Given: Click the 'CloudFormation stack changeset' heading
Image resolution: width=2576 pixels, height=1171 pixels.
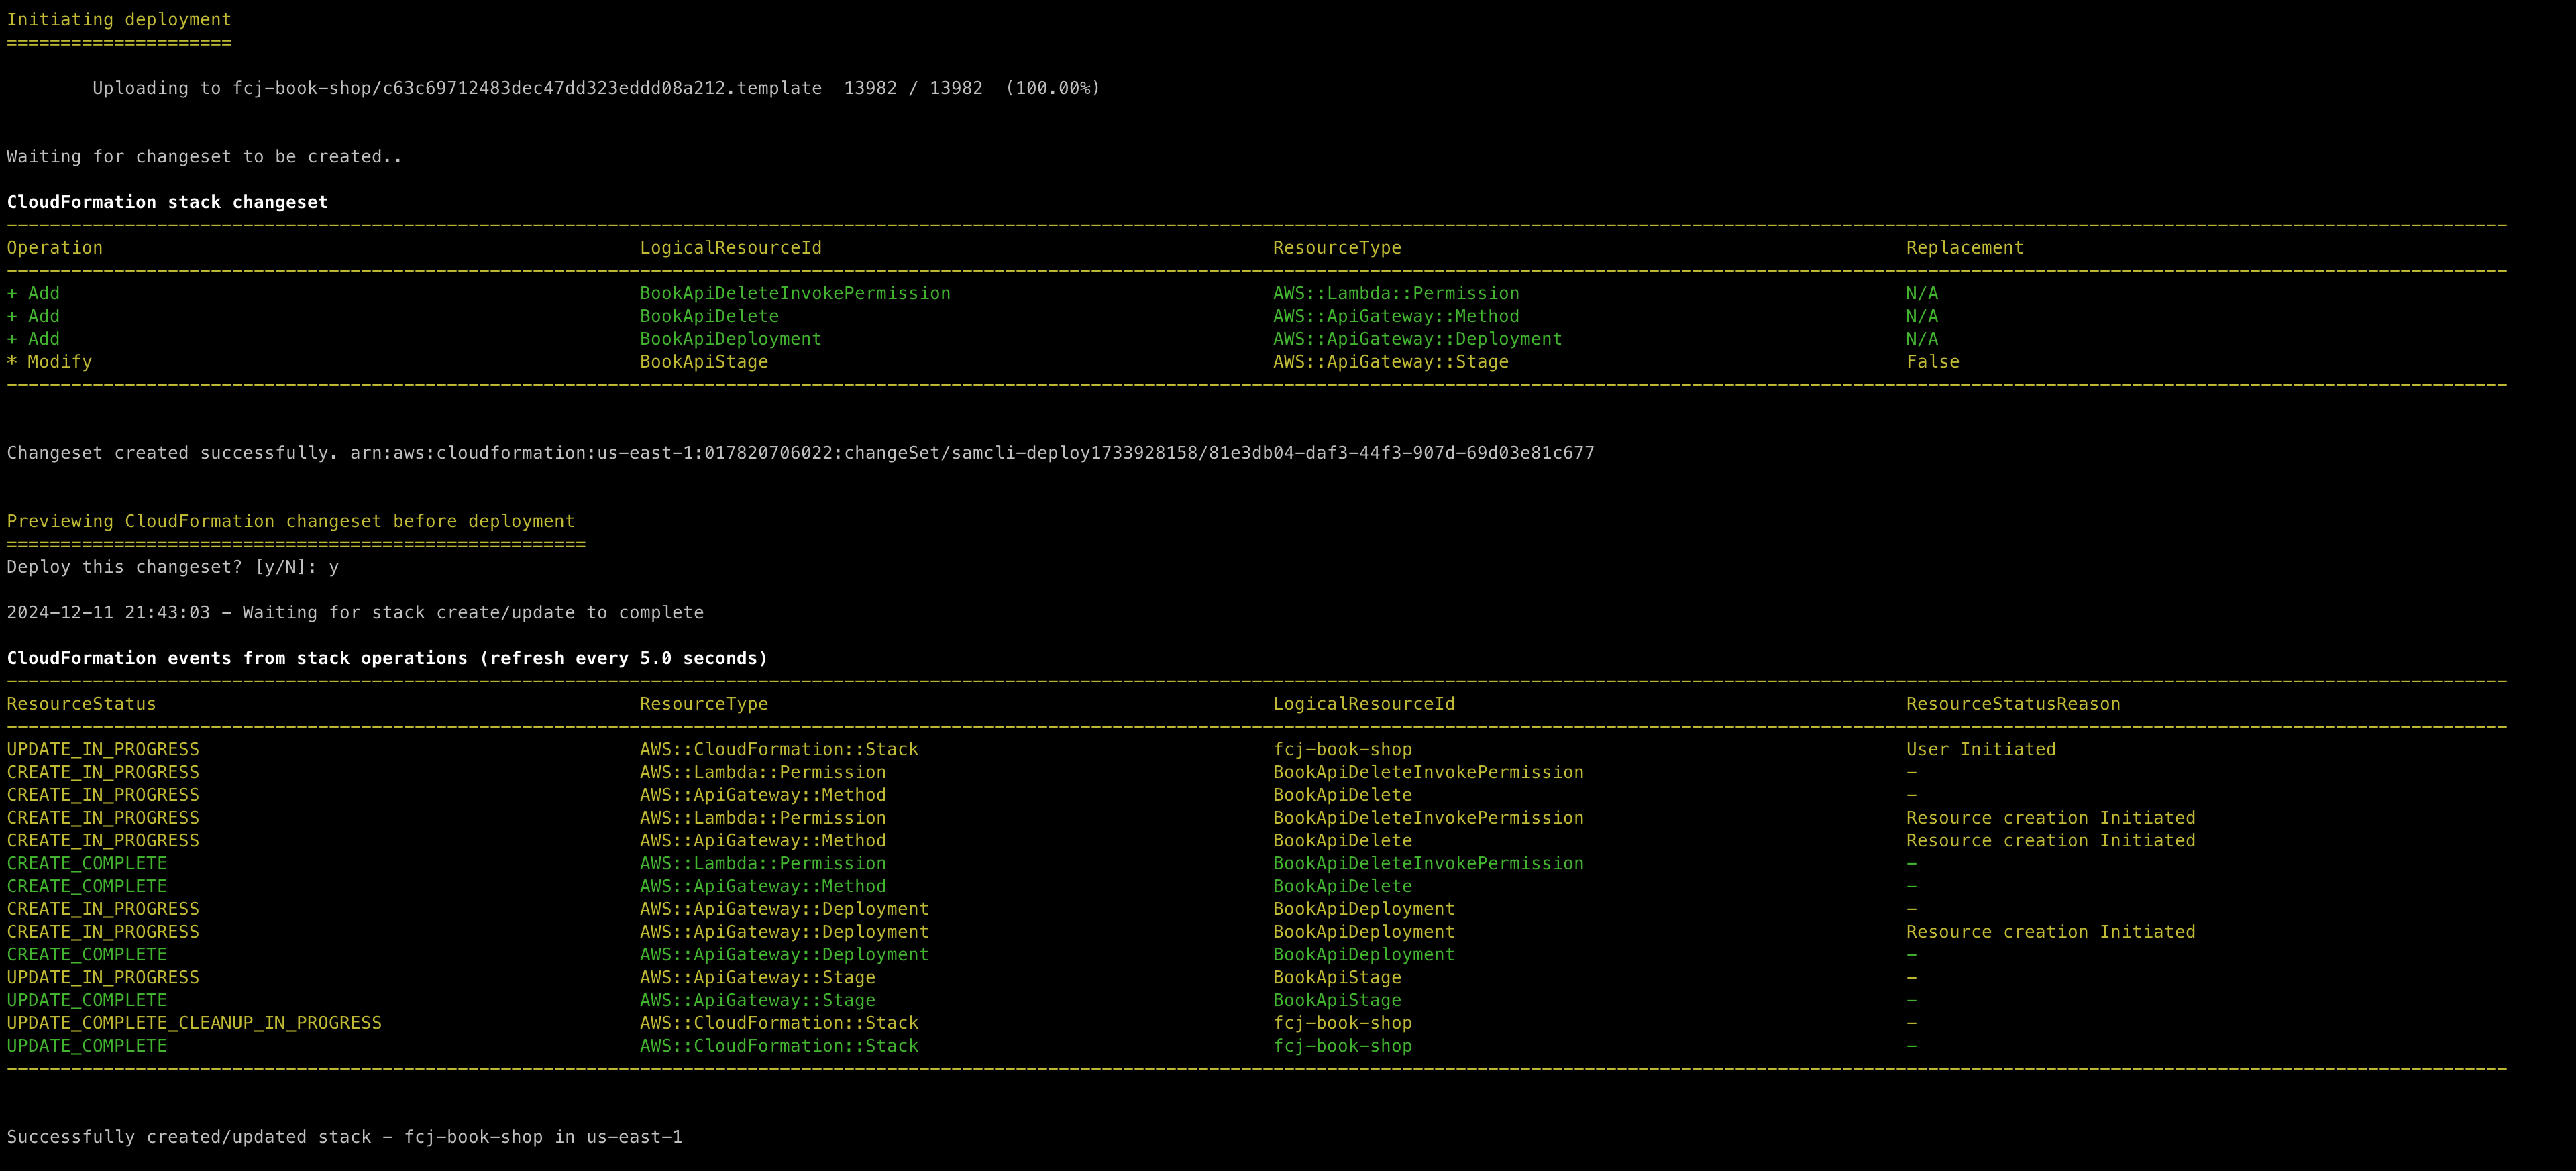Looking at the screenshot, I should 167,202.
